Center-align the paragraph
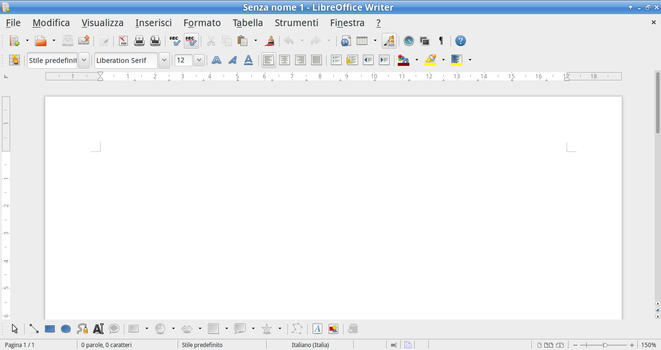Image resolution: width=661 pixels, height=350 pixels. point(285,60)
